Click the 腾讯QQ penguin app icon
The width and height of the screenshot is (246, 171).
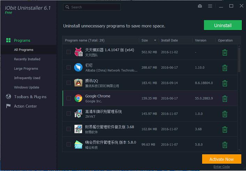78,83
